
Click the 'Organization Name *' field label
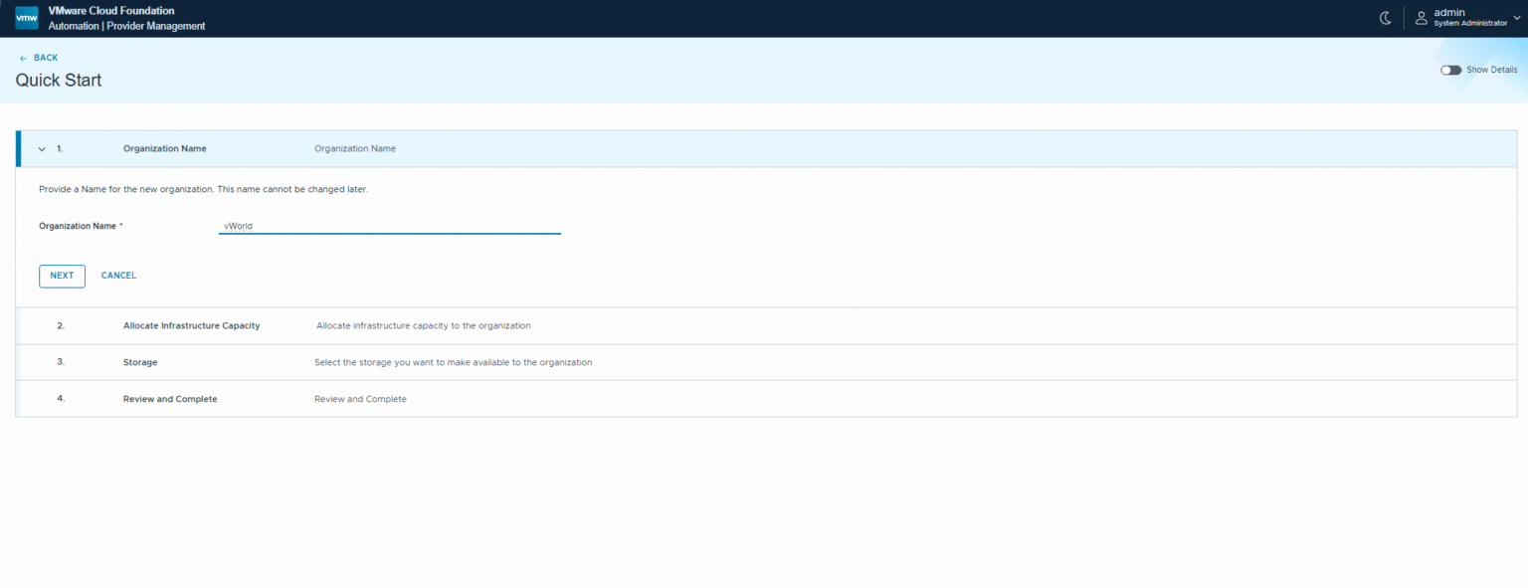81,226
